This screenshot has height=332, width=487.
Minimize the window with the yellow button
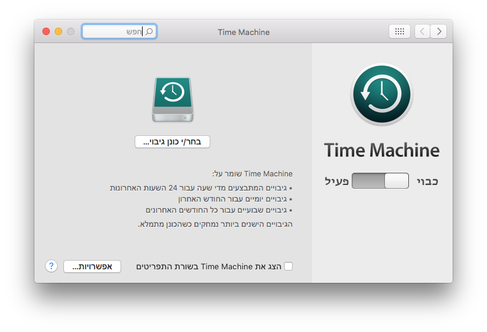(58, 31)
